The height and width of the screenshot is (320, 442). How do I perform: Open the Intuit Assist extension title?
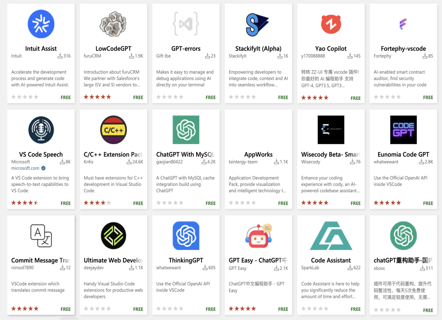(x=41, y=48)
